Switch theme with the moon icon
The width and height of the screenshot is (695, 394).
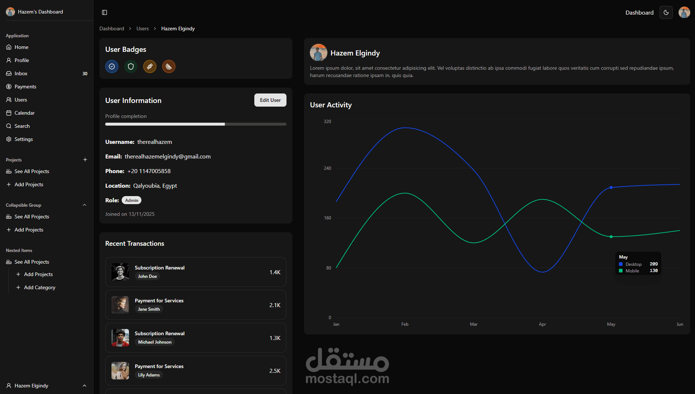666,12
